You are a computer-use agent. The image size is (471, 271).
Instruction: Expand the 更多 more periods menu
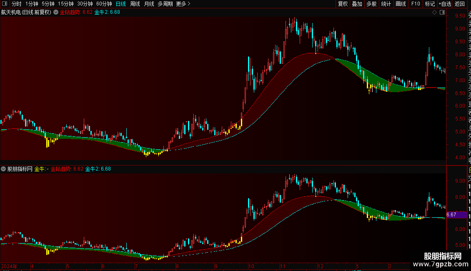point(183,4)
